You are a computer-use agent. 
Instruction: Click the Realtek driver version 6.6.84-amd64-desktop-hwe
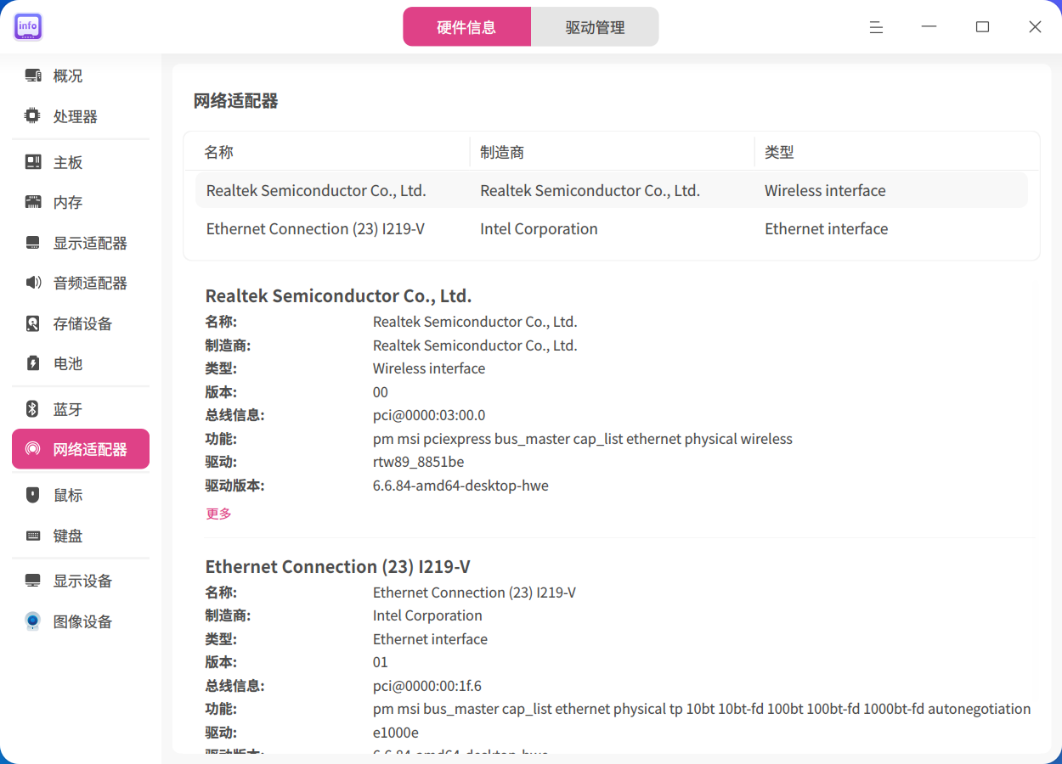(460, 486)
